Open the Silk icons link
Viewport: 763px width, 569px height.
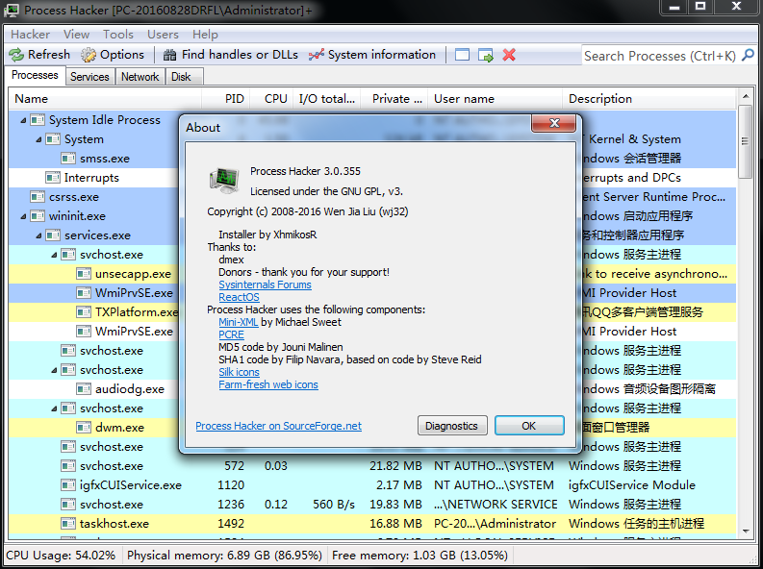(x=239, y=372)
